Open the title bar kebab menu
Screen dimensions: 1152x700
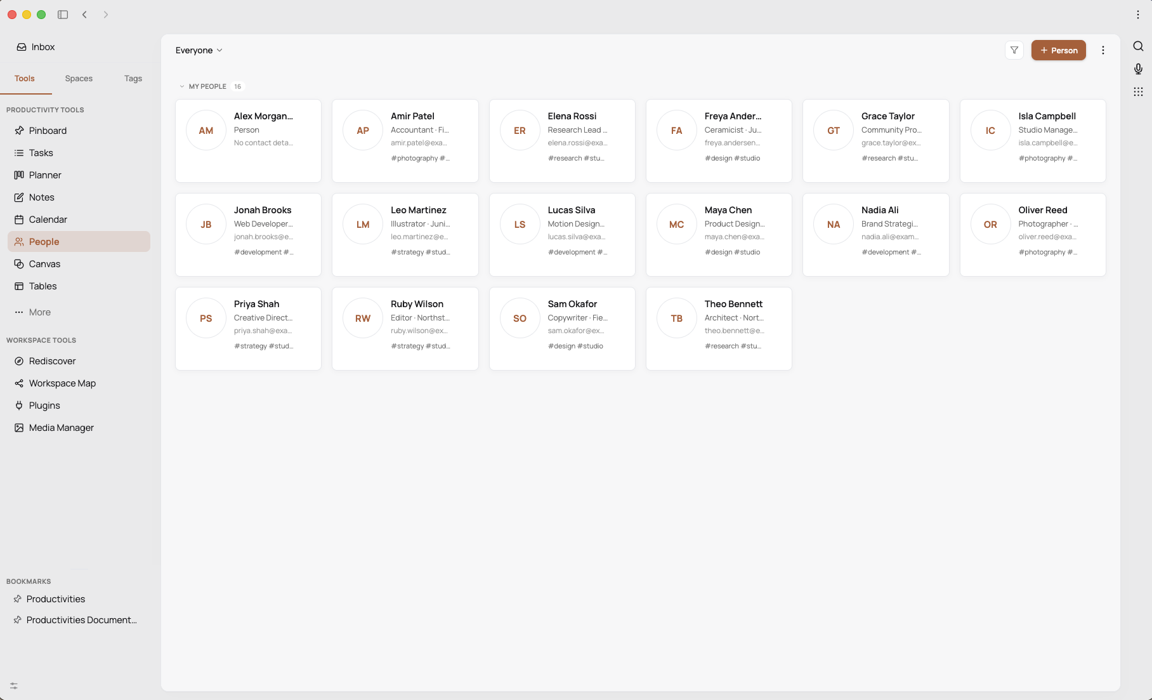point(1138,15)
